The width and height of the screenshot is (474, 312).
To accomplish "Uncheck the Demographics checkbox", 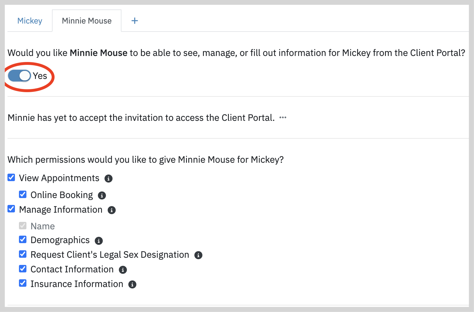I will click(x=23, y=239).
